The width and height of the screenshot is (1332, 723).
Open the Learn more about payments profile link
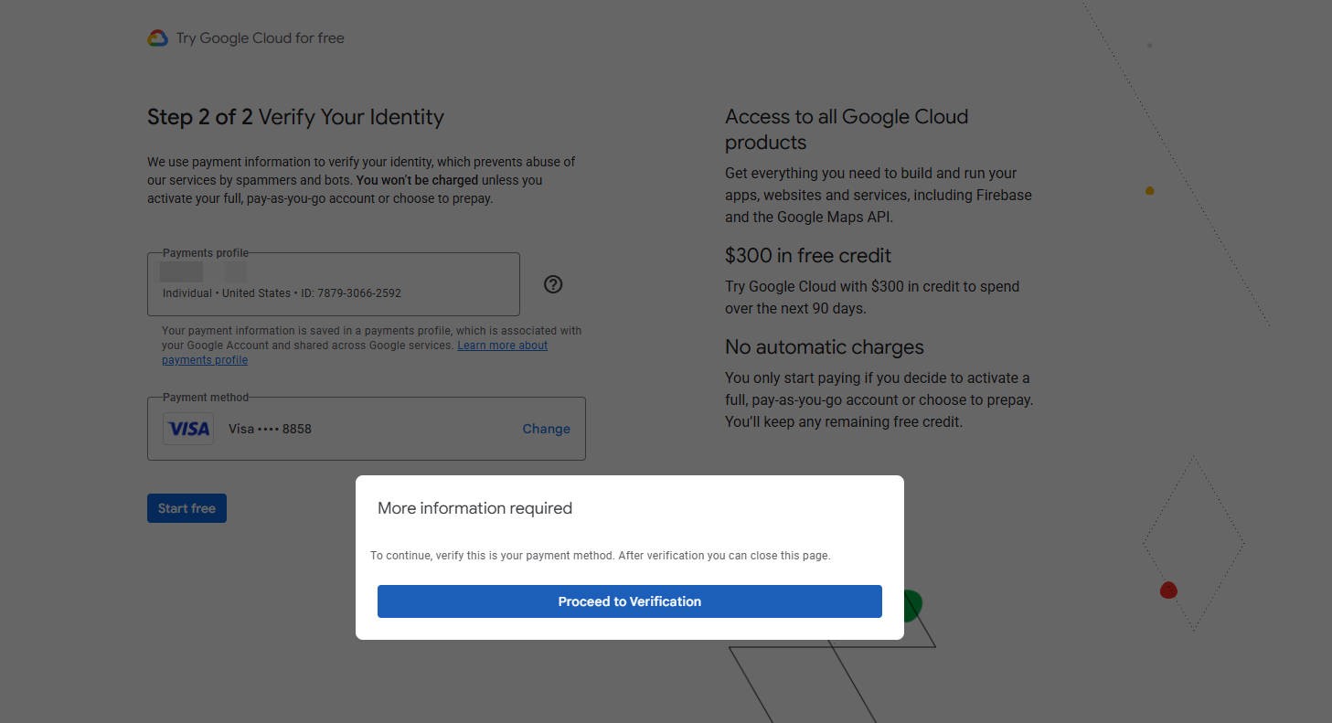pyautogui.click(x=502, y=346)
